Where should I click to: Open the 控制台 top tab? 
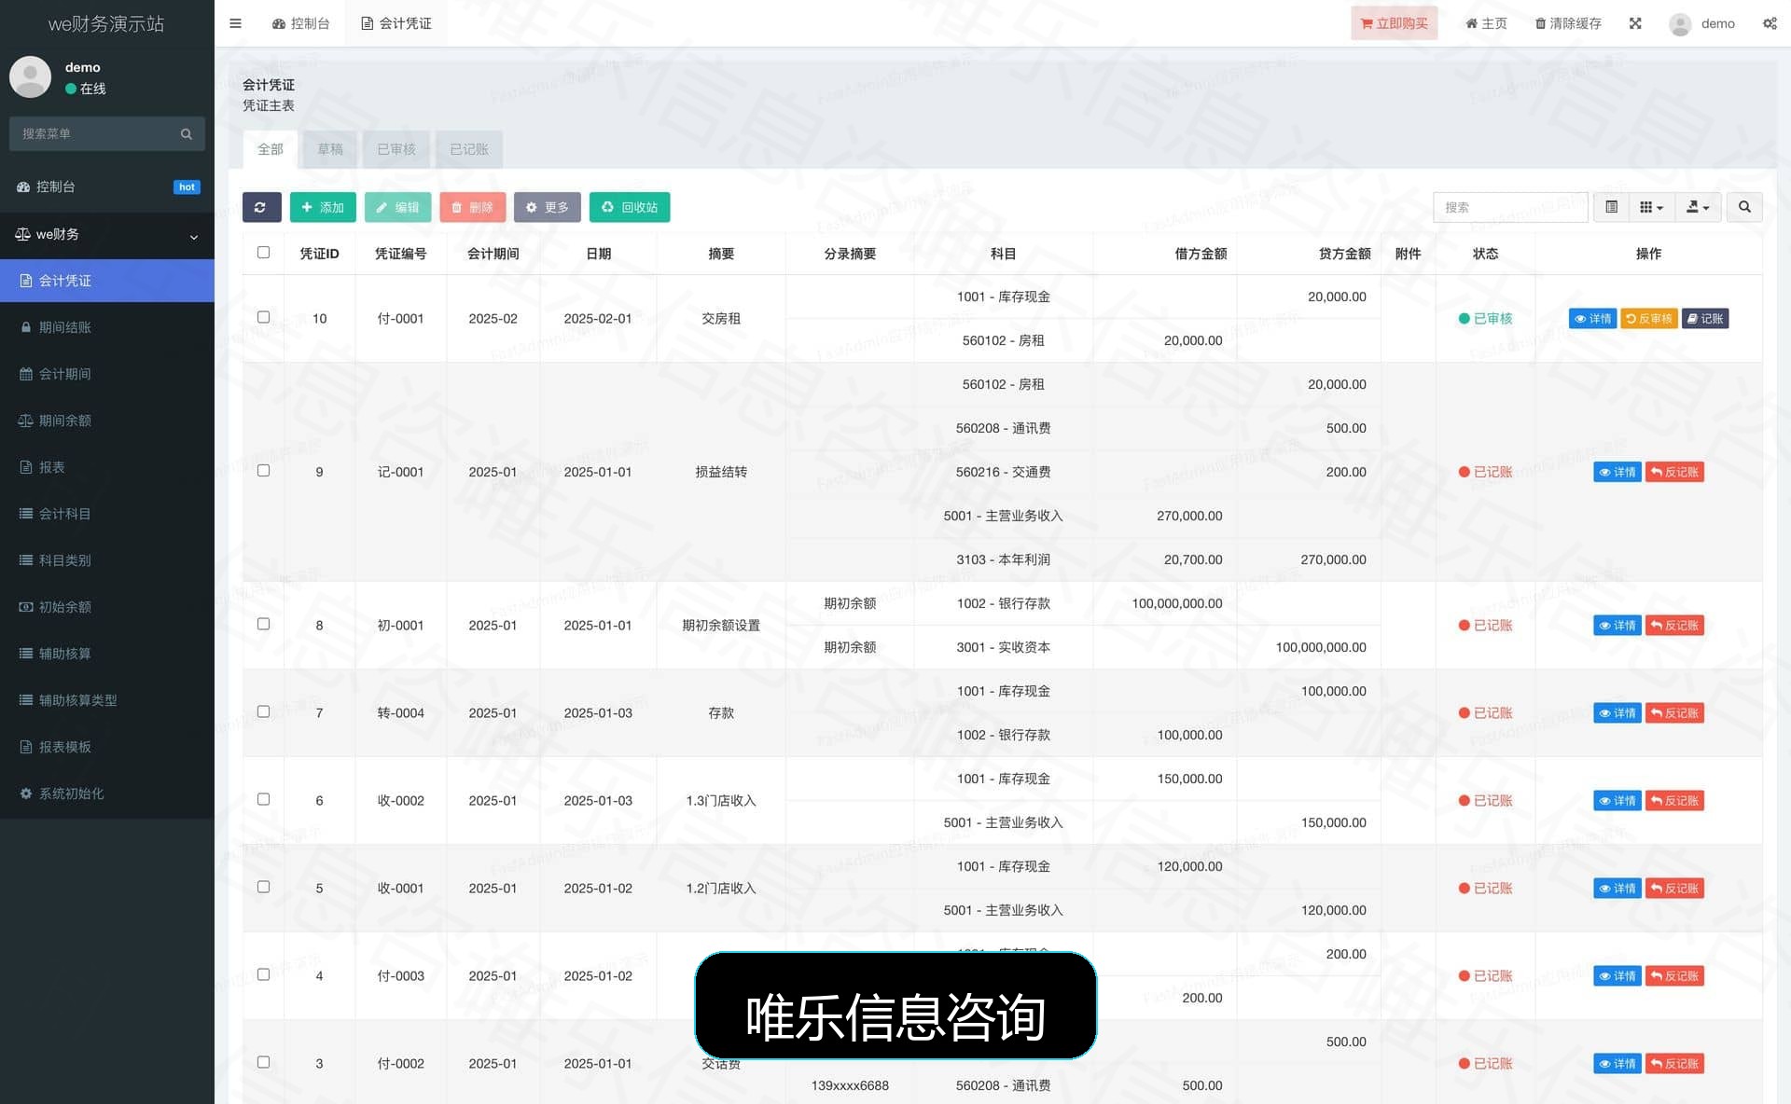tap(301, 23)
